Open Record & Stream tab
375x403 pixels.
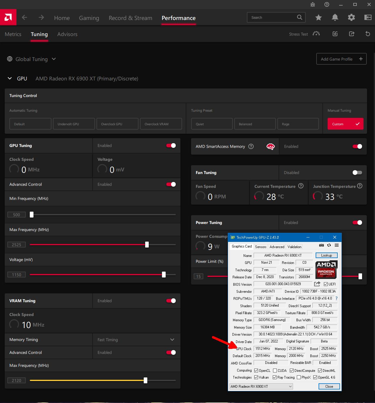[x=130, y=18]
